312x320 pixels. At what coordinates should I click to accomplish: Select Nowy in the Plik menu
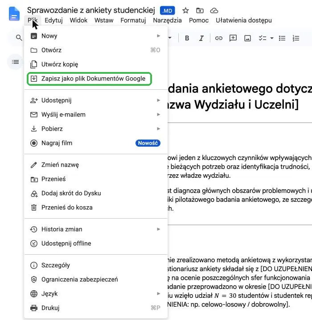click(96, 36)
